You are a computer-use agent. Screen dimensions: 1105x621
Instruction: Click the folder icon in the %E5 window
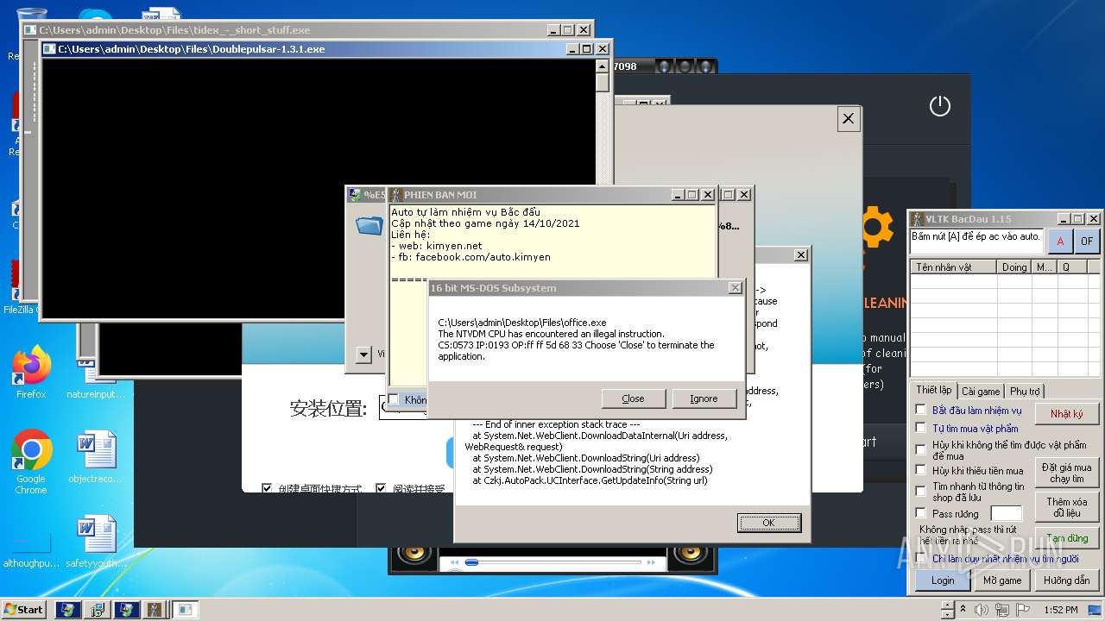[369, 225]
